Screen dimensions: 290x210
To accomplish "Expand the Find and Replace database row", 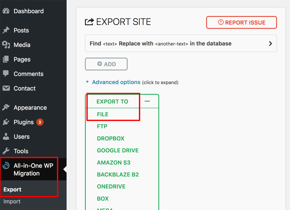I will coord(181,43).
